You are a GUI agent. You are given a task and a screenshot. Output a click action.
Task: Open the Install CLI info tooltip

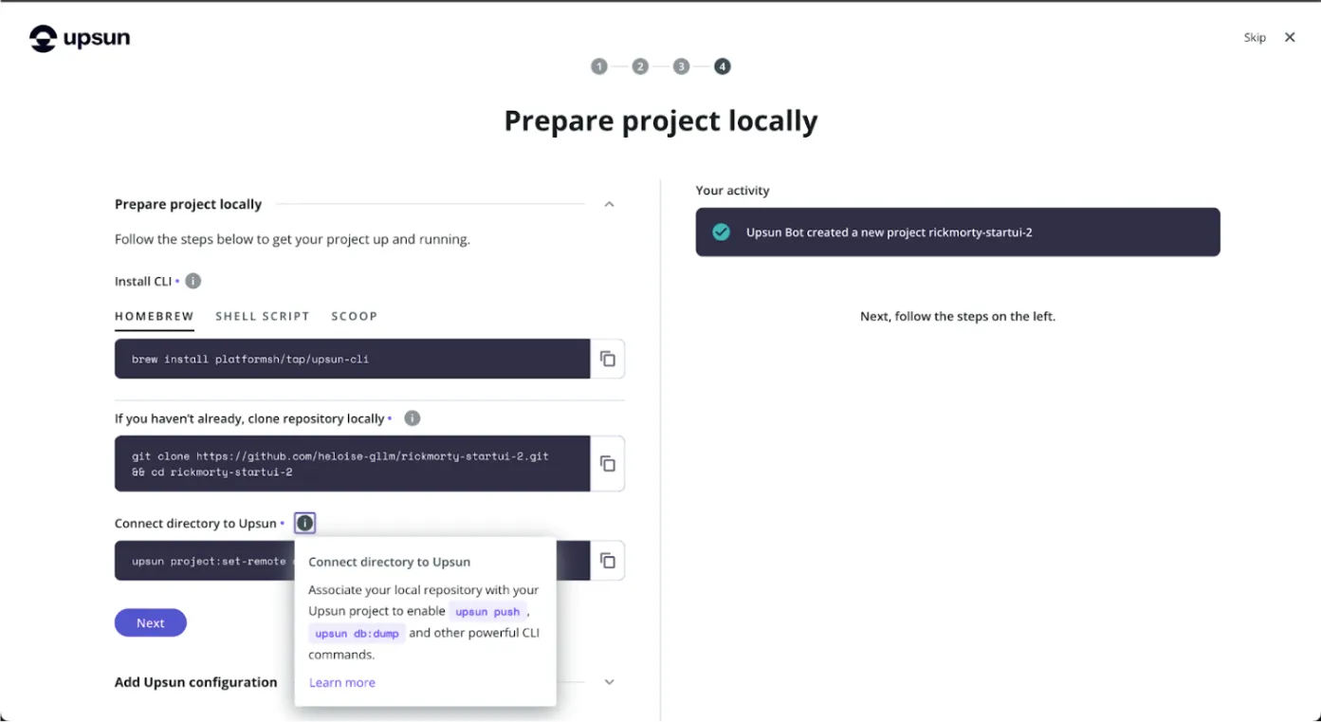[x=192, y=281]
